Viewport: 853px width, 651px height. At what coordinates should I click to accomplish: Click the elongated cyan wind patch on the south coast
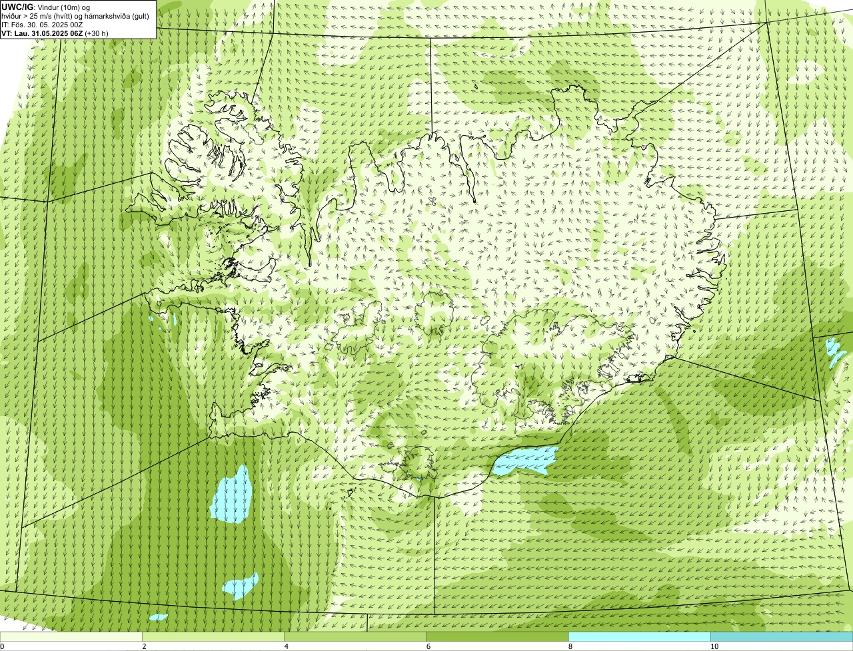coord(526,461)
